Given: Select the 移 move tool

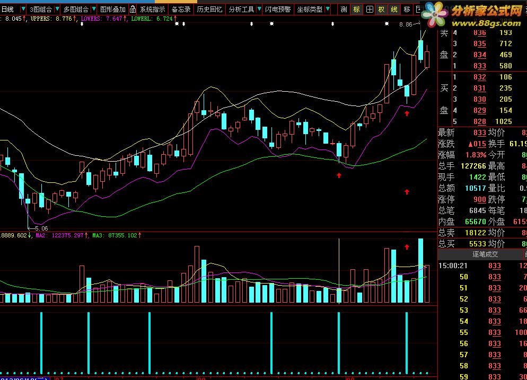Looking at the screenshot, I should (x=407, y=10).
